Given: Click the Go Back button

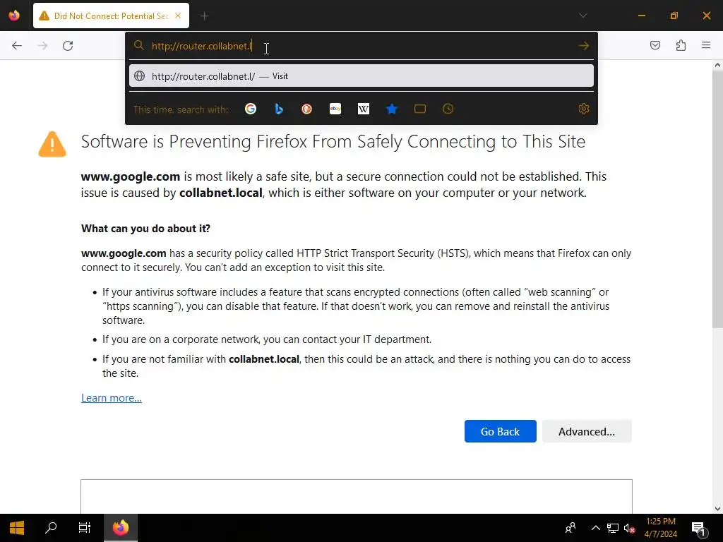Looking at the screenshot, I should pyautogui.click(x=501, y=431).
